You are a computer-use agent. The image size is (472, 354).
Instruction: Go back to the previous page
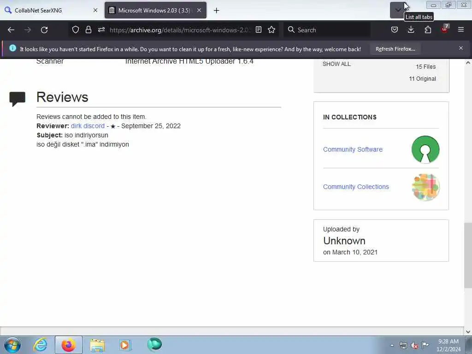coord(11,30)
